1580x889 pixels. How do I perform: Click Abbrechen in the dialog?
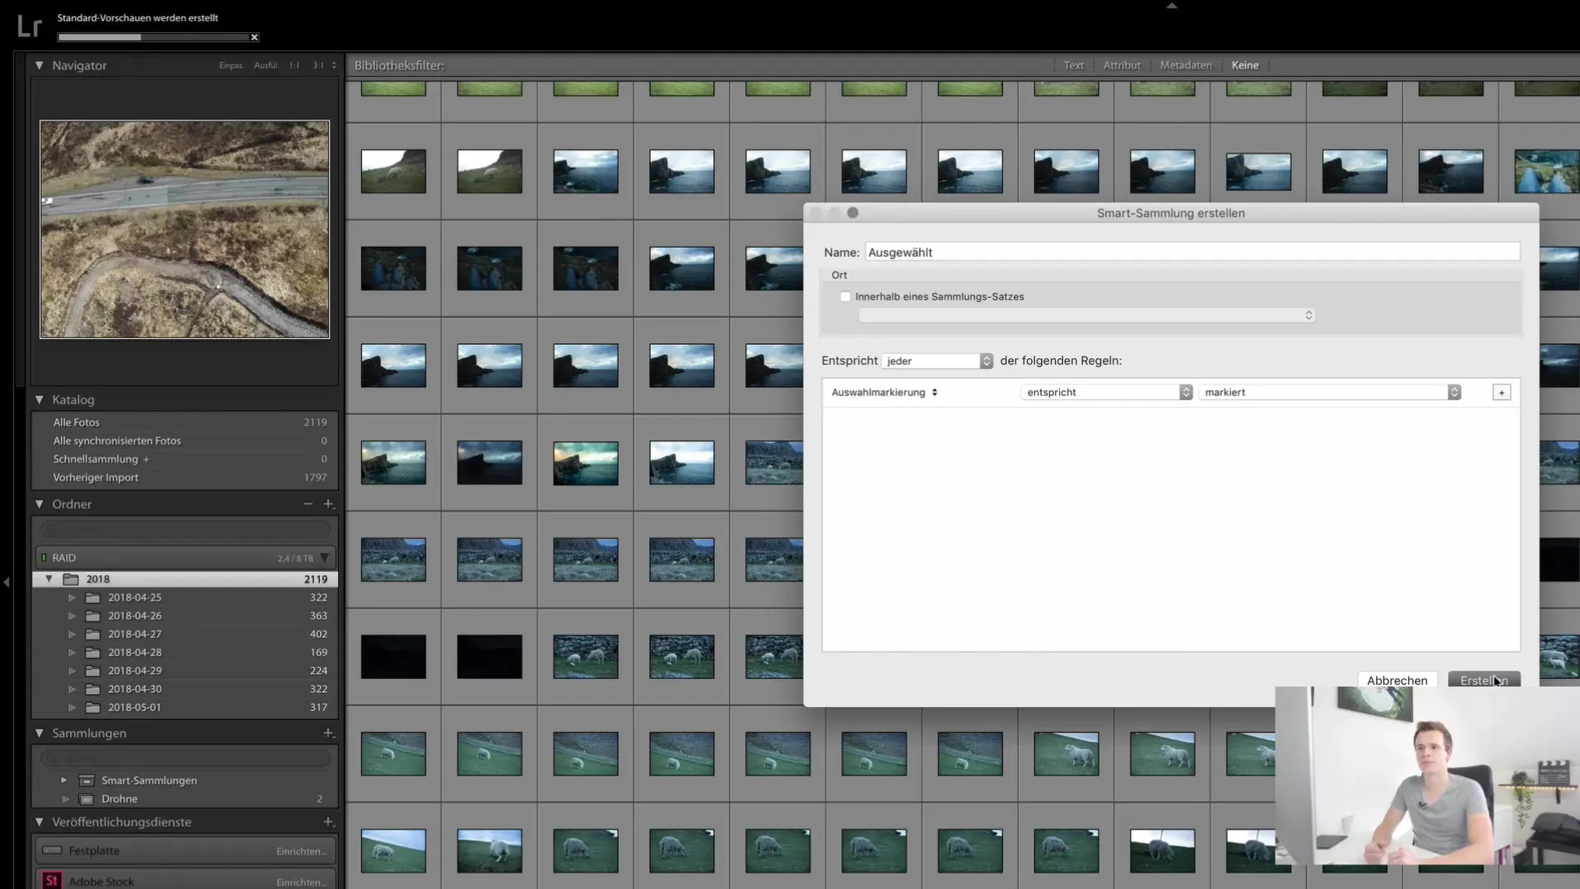tap(1397, 680)
